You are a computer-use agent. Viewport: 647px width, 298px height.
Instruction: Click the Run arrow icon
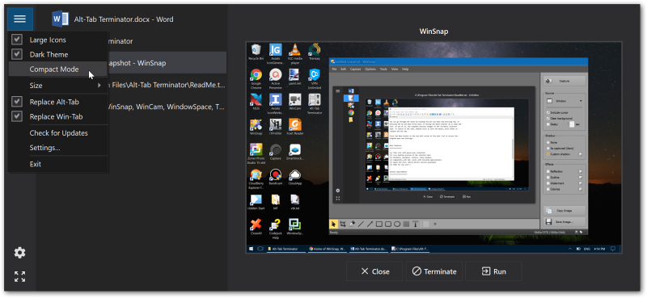(x=486, y=271)
